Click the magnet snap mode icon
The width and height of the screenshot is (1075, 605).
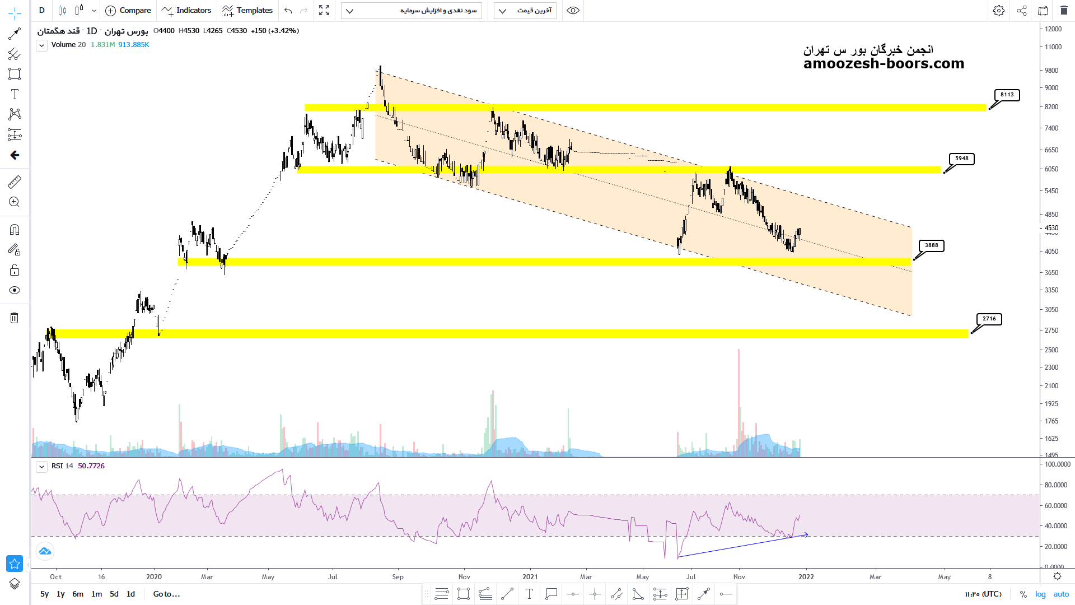[x=15, y=230]
